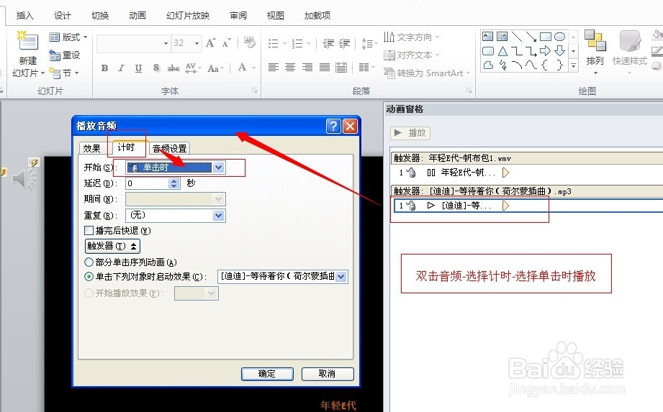Screen dimensions: 663x412
Task: Open the 幻灯片放映 ribbon tab
Action: (188, 16)
